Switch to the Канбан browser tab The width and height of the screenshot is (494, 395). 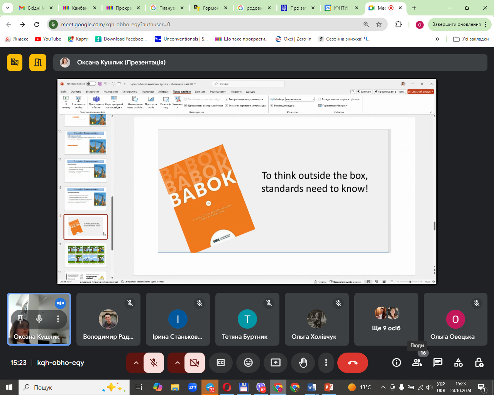80,8
